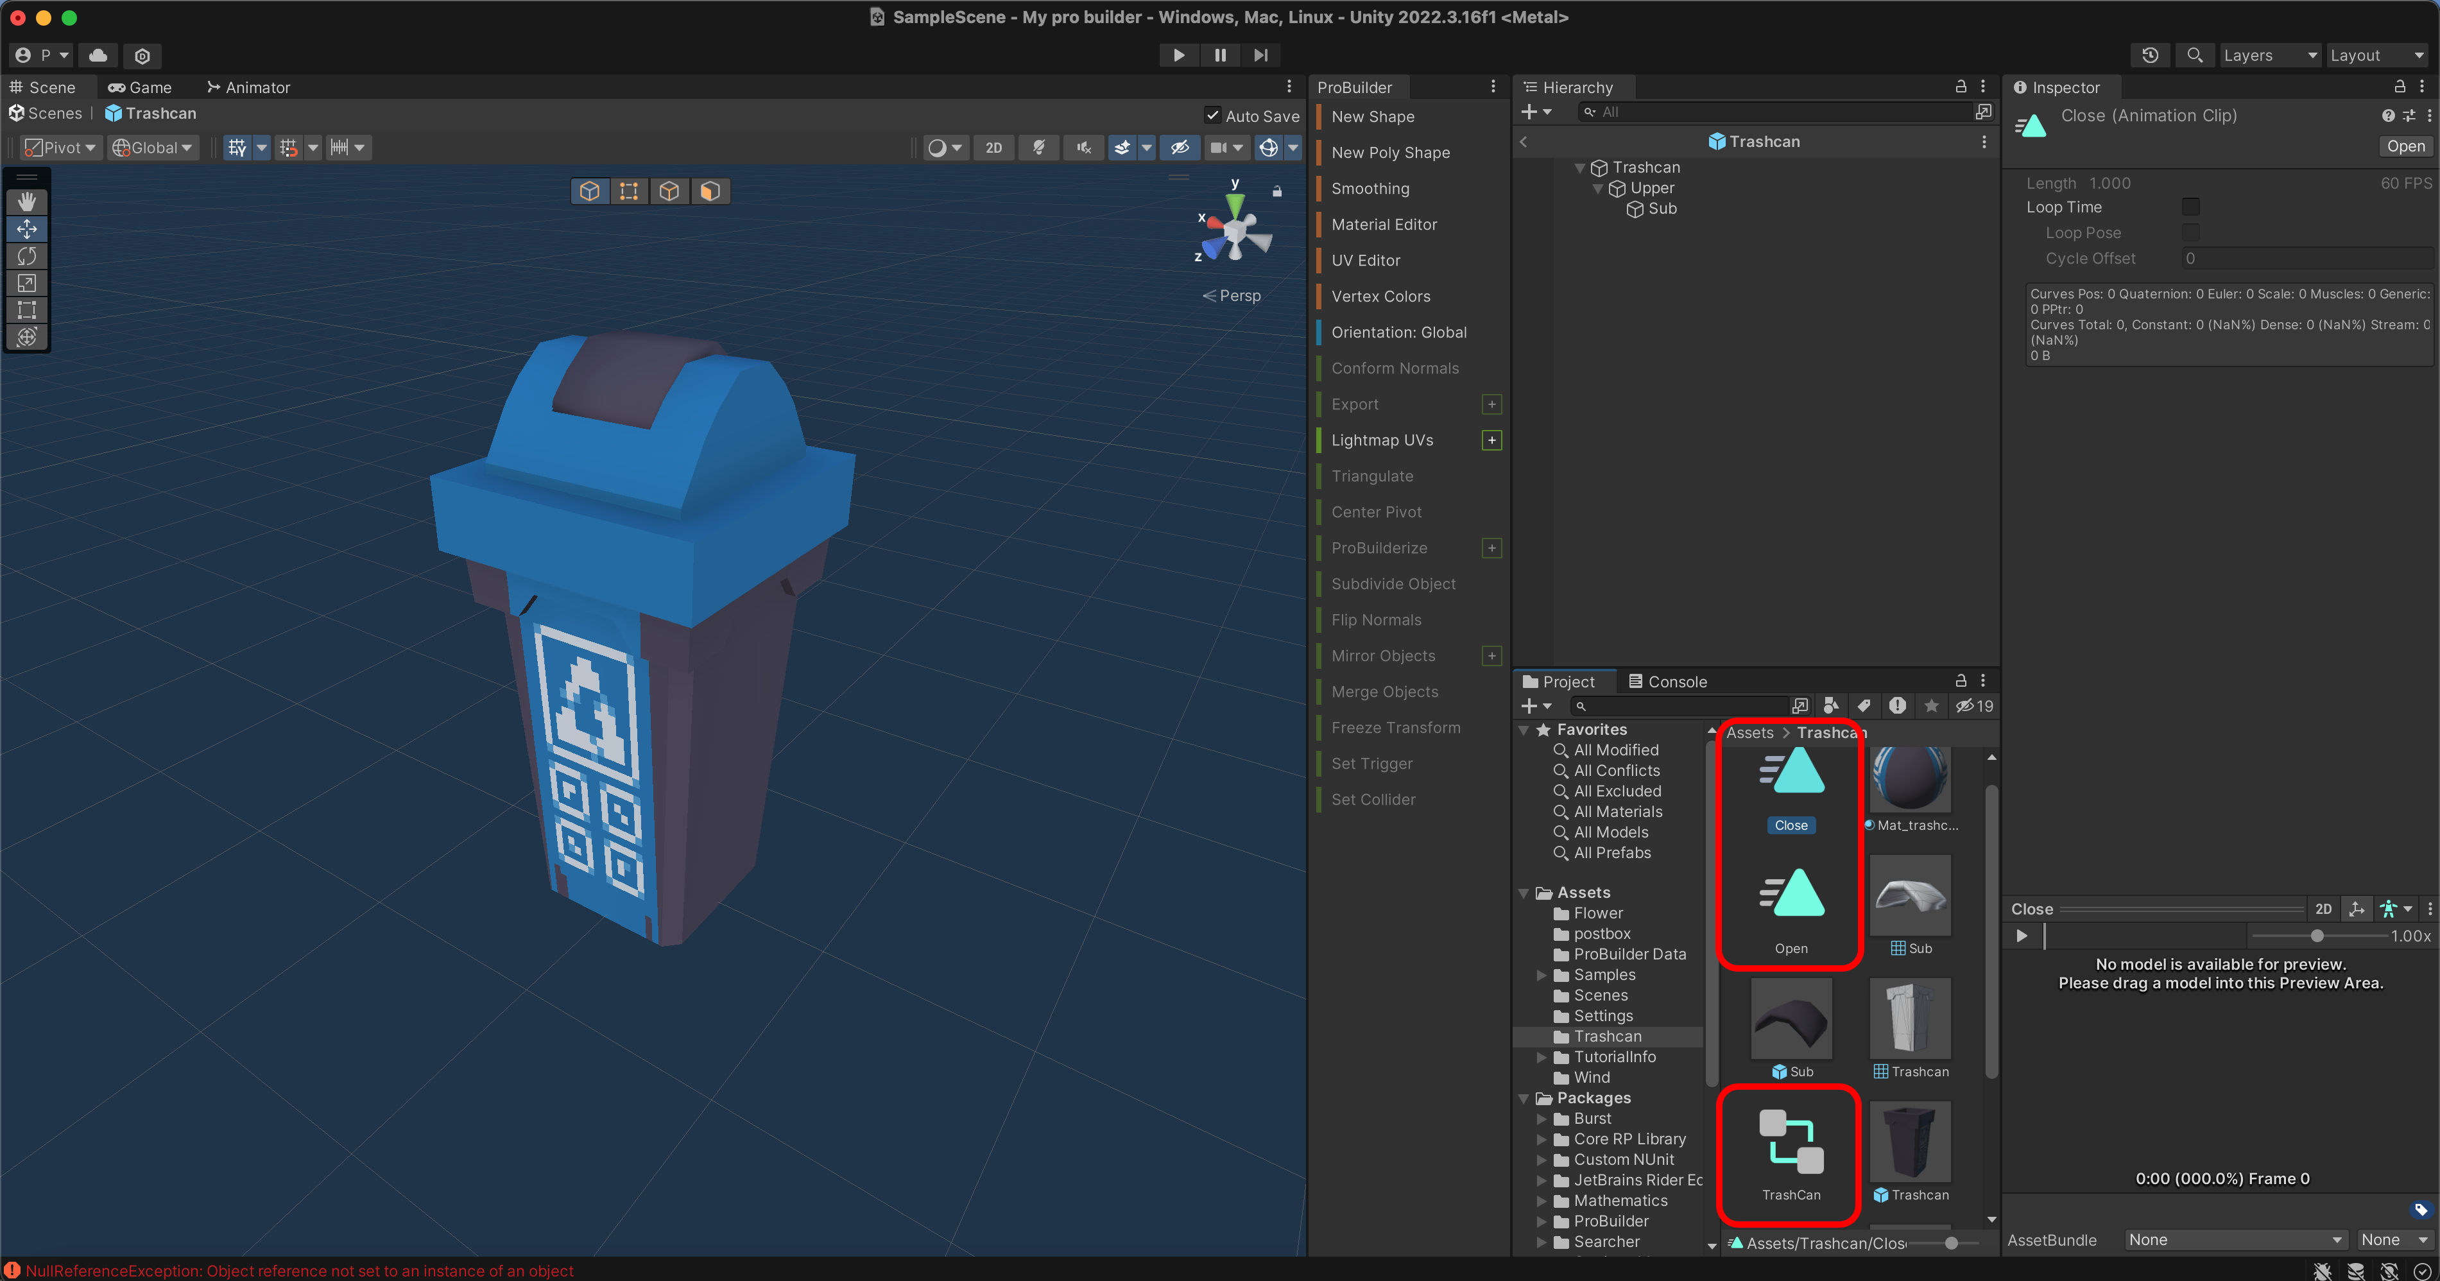Select the Scale tool
2440x1281 pixels.
pos(26,282)
